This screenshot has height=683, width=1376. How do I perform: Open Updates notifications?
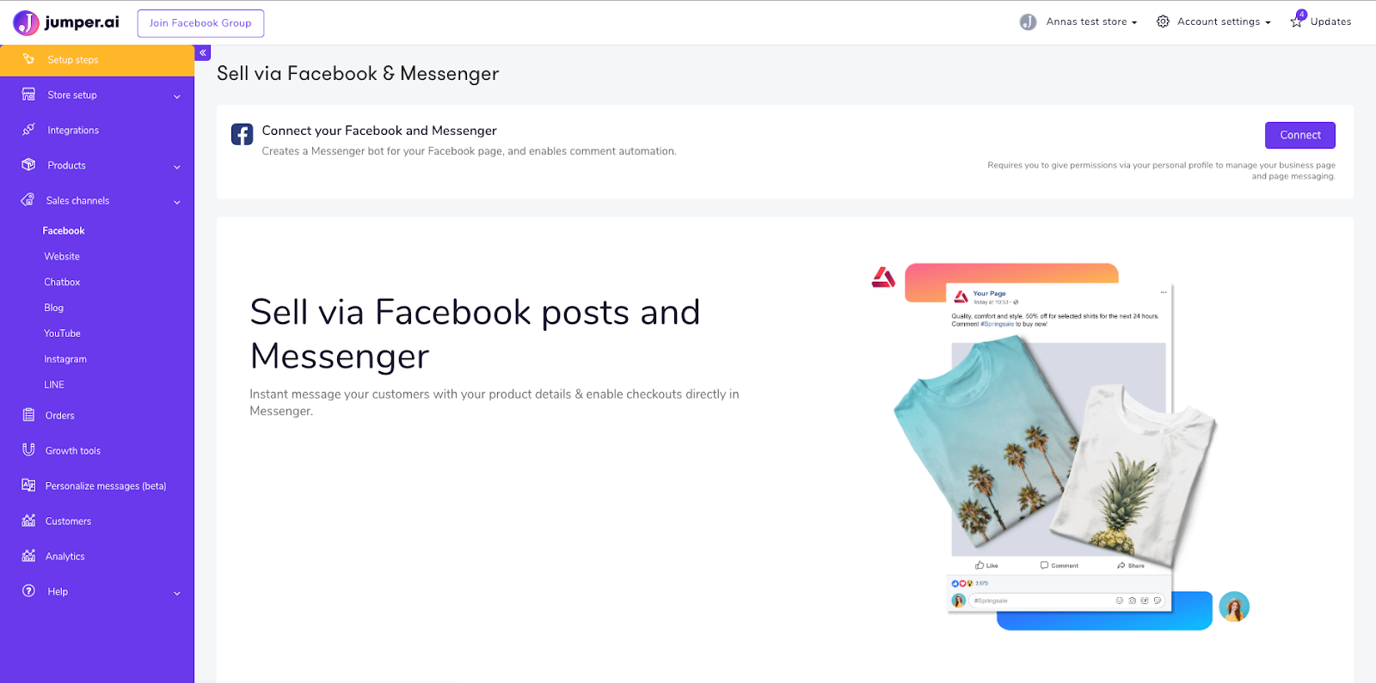(1320, 21)
